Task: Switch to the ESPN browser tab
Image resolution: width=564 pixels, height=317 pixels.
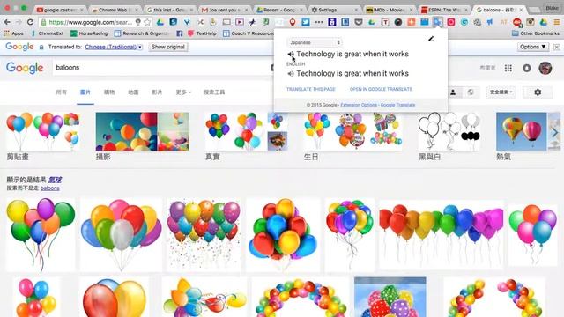Action: click(444, 10)
